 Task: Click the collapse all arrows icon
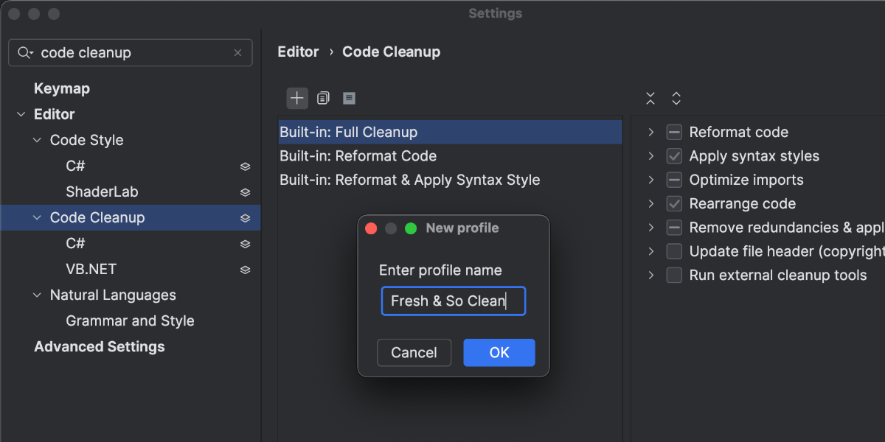click(650, 98)
